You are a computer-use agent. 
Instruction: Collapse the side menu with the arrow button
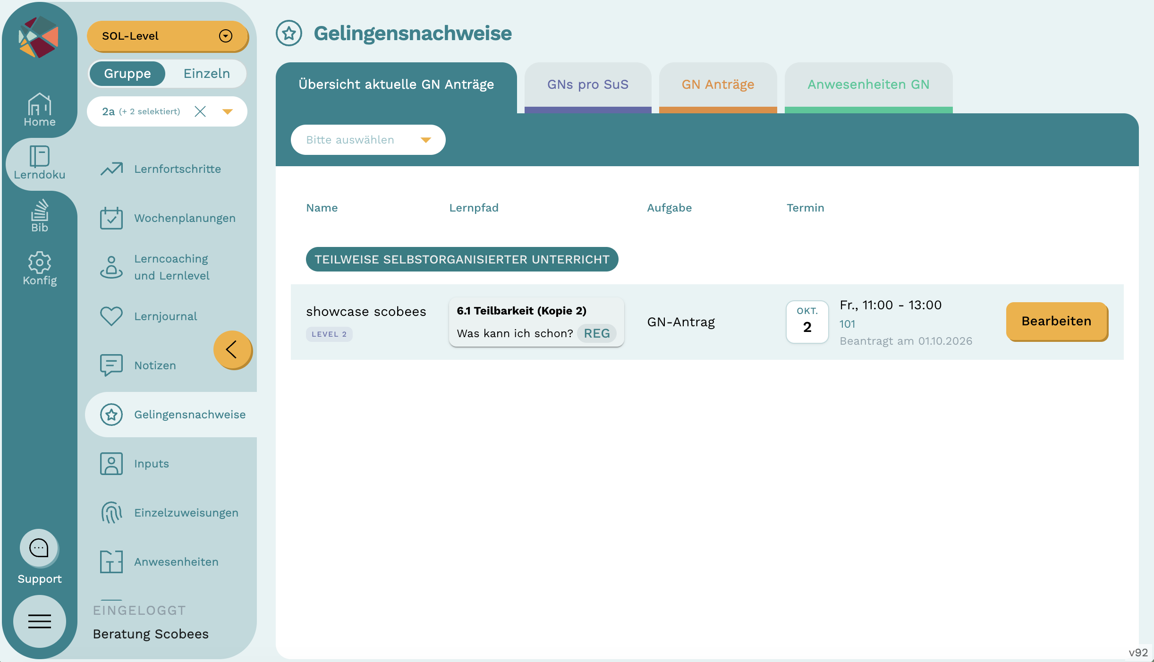click(232, 350)
